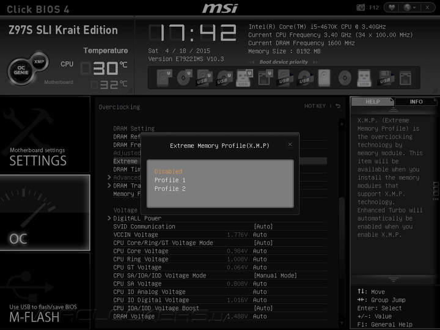This screenshot has width=440, height=330.
Task: Click the CPU GT Voltage Auto field
Action: pyautogui.click(x=260, y=268)
